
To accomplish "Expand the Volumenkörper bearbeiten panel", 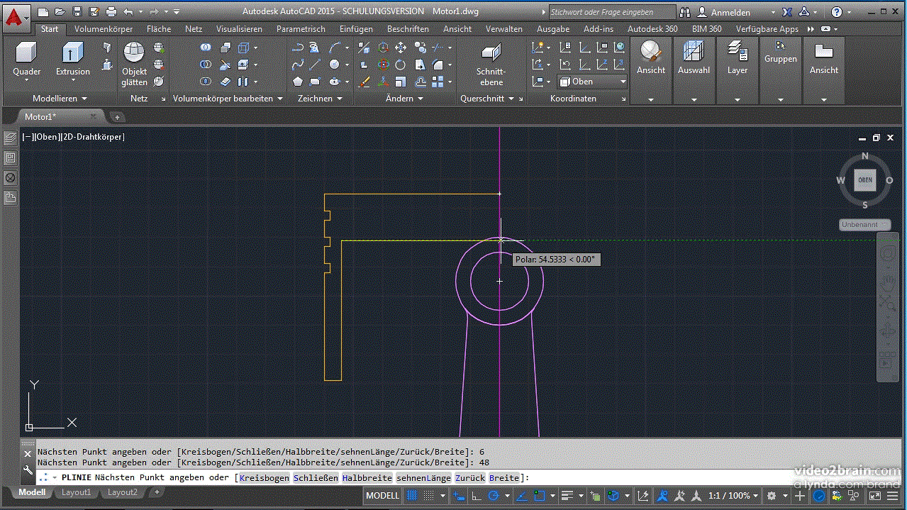I will 228,99.
